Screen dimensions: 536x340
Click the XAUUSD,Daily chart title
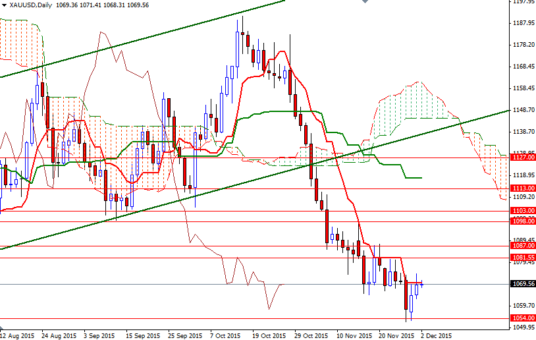coord(31,5)
